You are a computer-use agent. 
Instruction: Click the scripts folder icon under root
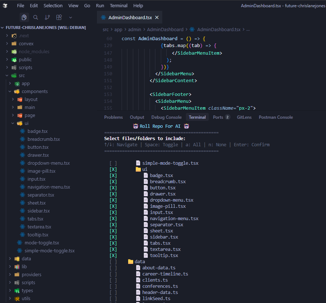(14, 68)
